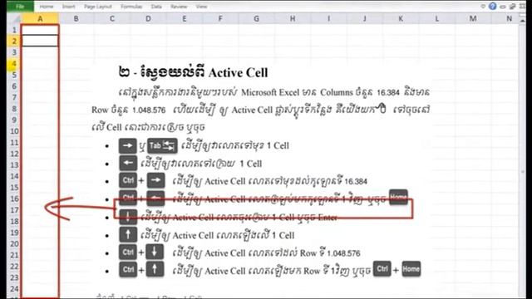Select row 8 header
Viewport: 532px width, 299px height.
[x=14, y=109]
